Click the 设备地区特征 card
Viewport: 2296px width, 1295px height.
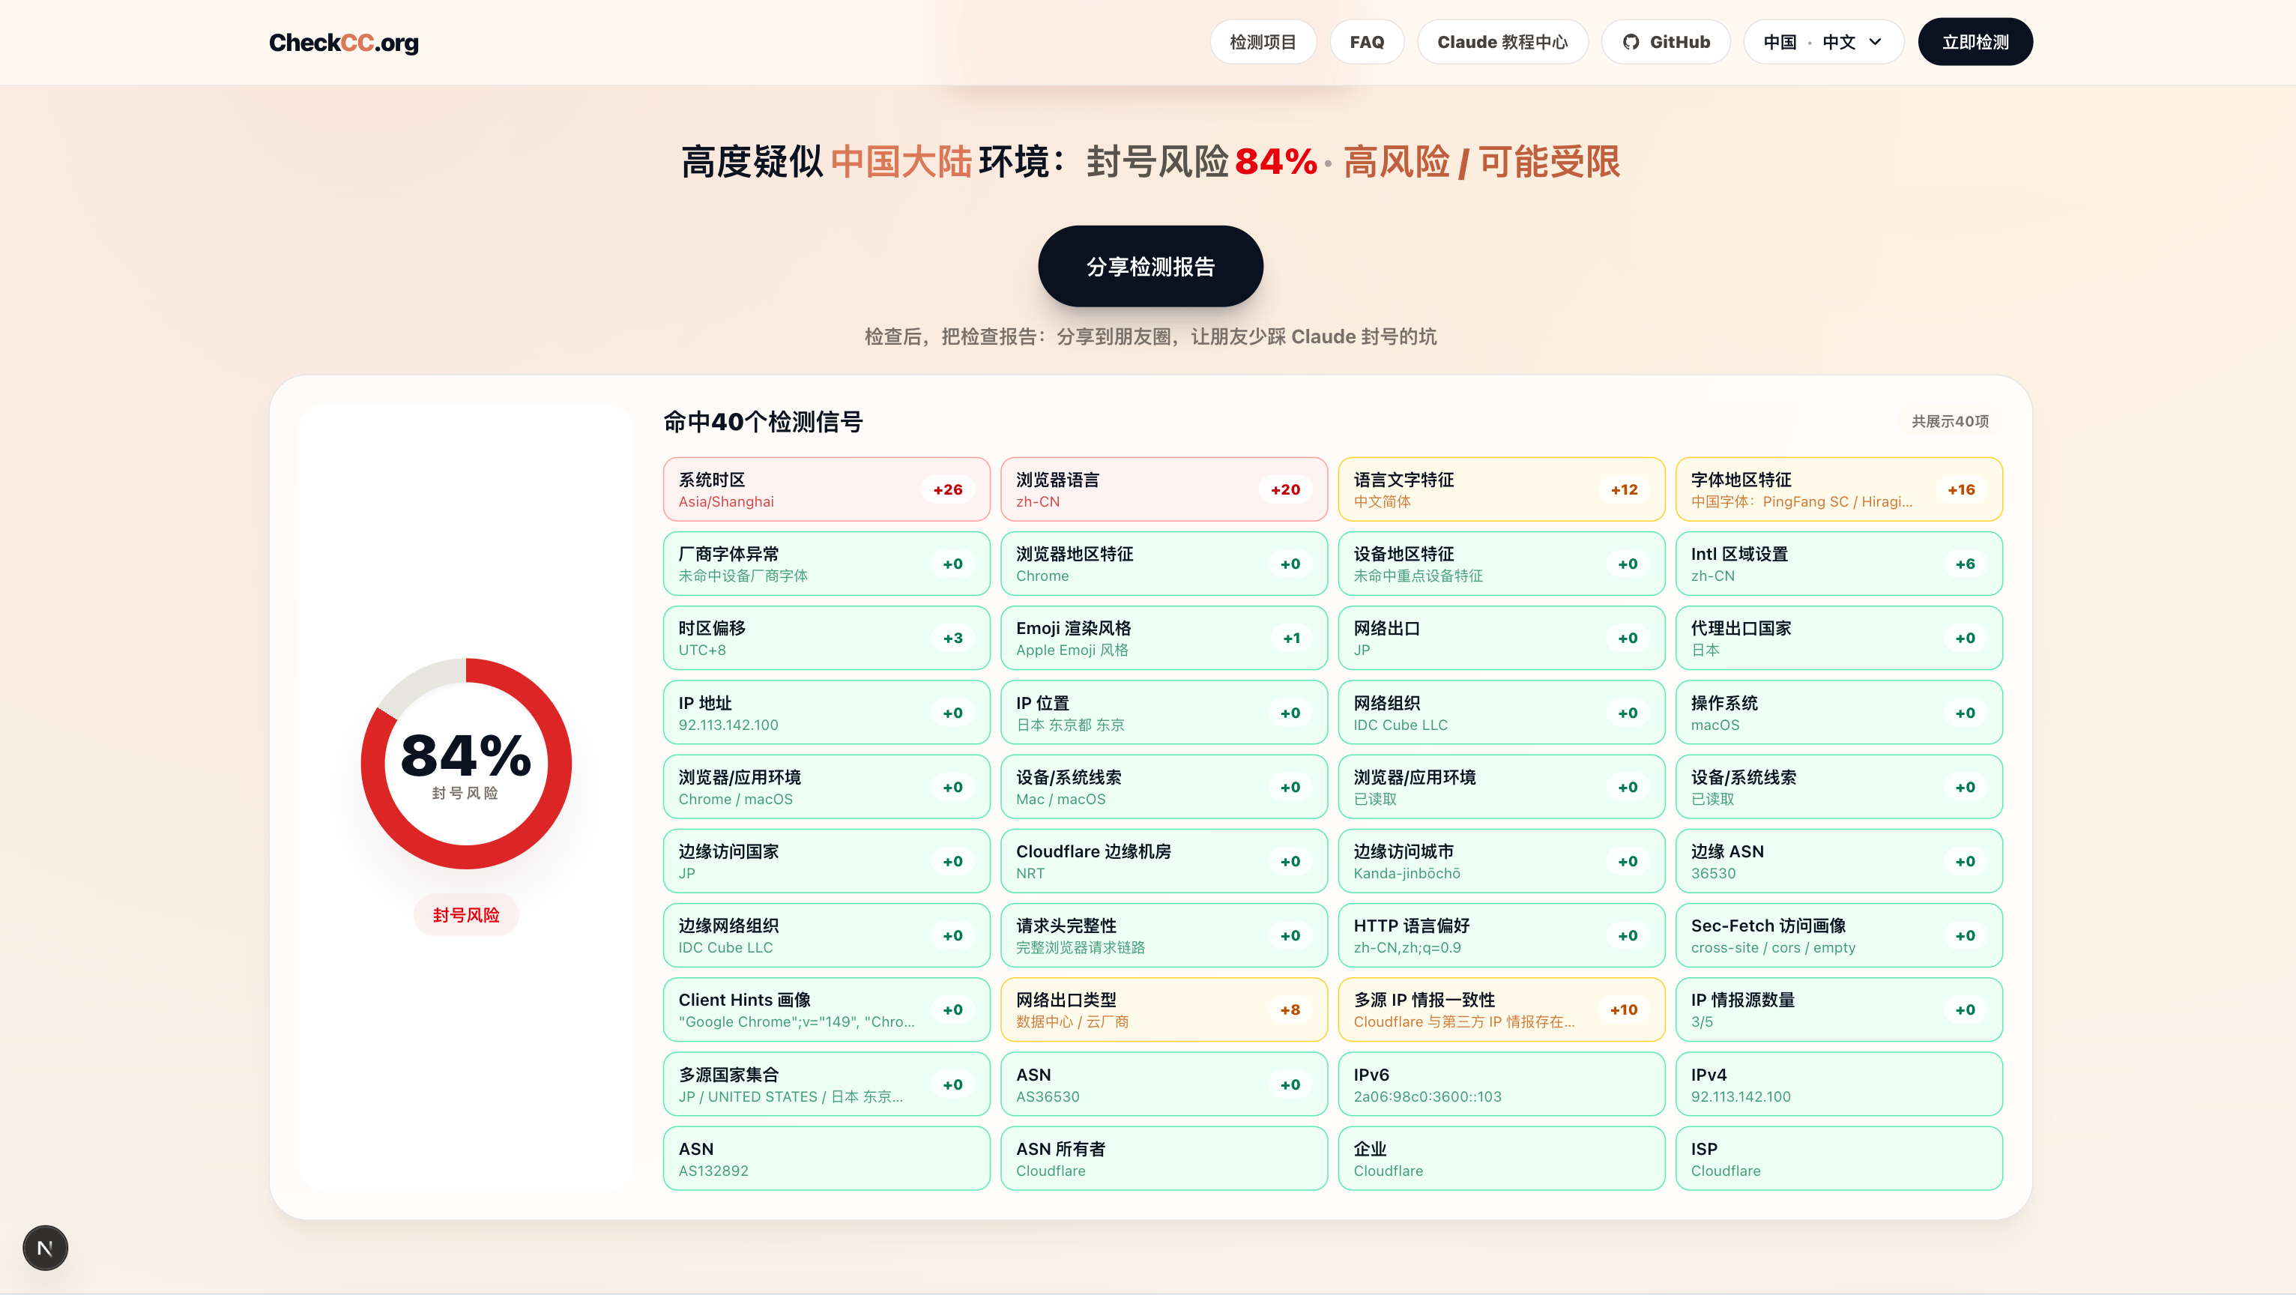click(1501, 564)
